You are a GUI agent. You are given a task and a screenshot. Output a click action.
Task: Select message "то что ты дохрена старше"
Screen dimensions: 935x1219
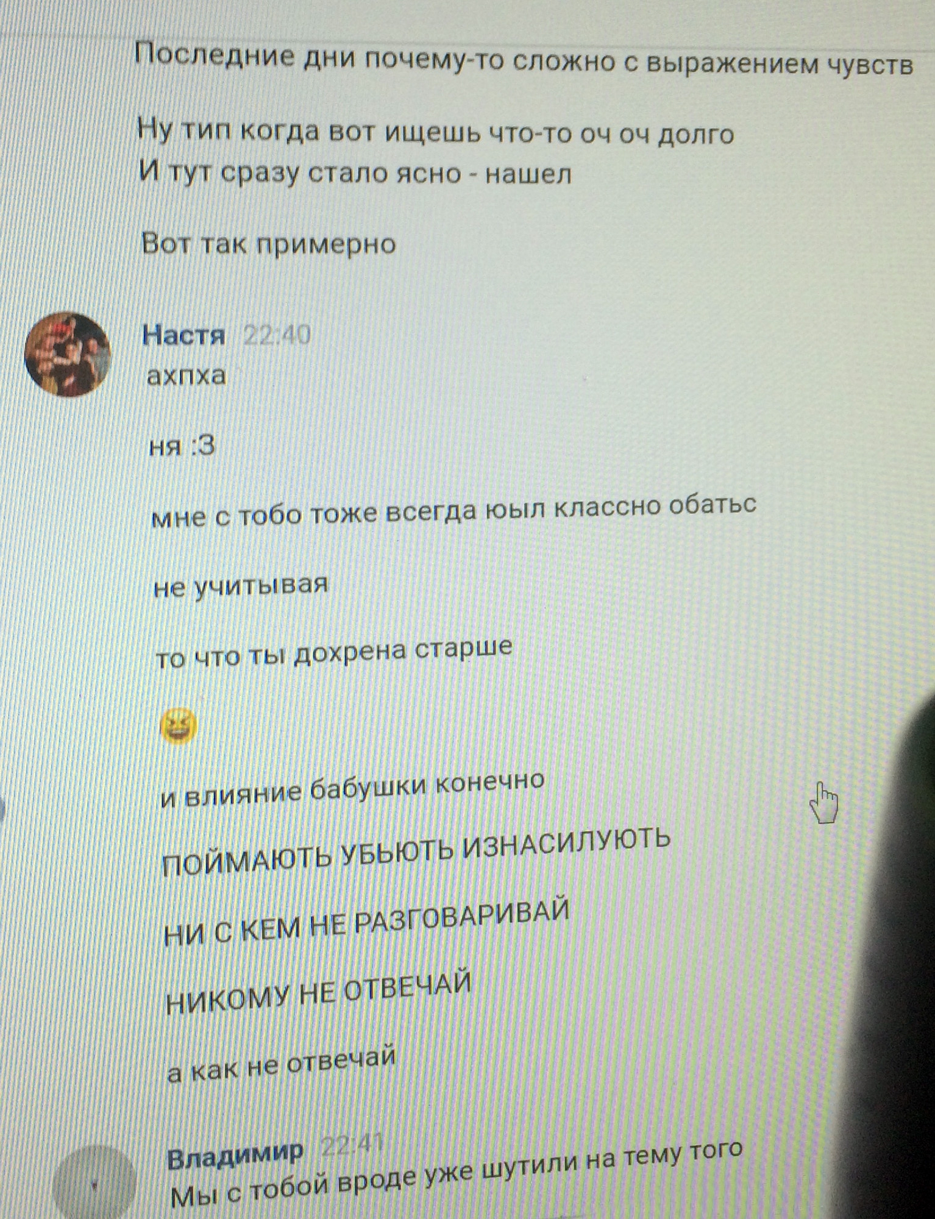(x=334, y=652)
